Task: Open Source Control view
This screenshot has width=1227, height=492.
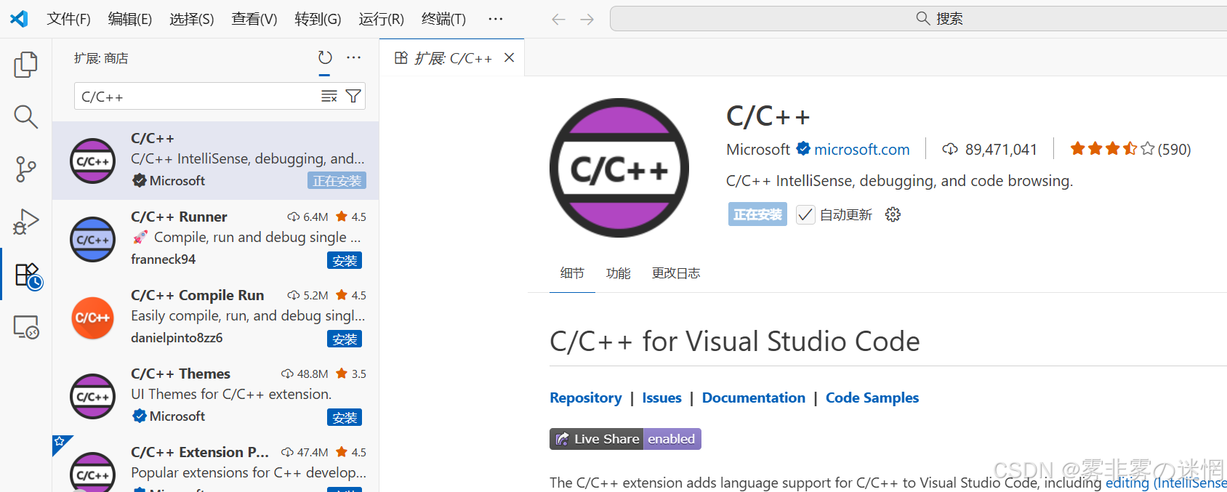Action: click(x=26, y=169)
